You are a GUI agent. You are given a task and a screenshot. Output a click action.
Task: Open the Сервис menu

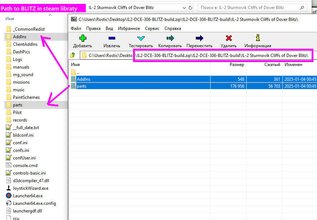click(x=152, y=28)
